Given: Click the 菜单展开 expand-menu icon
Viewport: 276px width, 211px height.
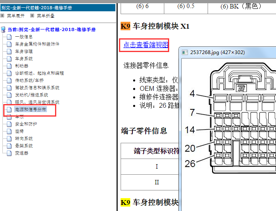Looking at the screenshot, I should 2,16.
